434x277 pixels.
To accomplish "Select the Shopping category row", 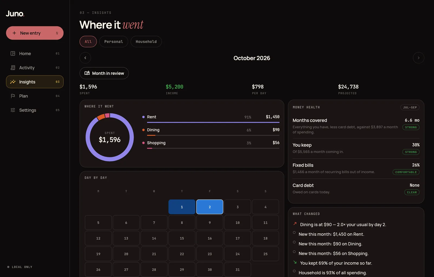I will (x=211, y=144).
